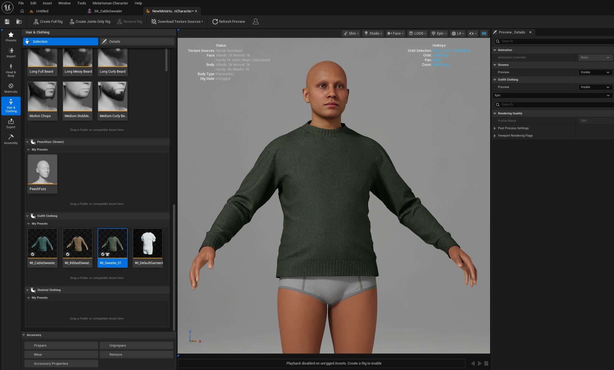Open the MetaHuman Character menu
The height and width of the screenshot is (370, 614).
[x=110, y=3]
